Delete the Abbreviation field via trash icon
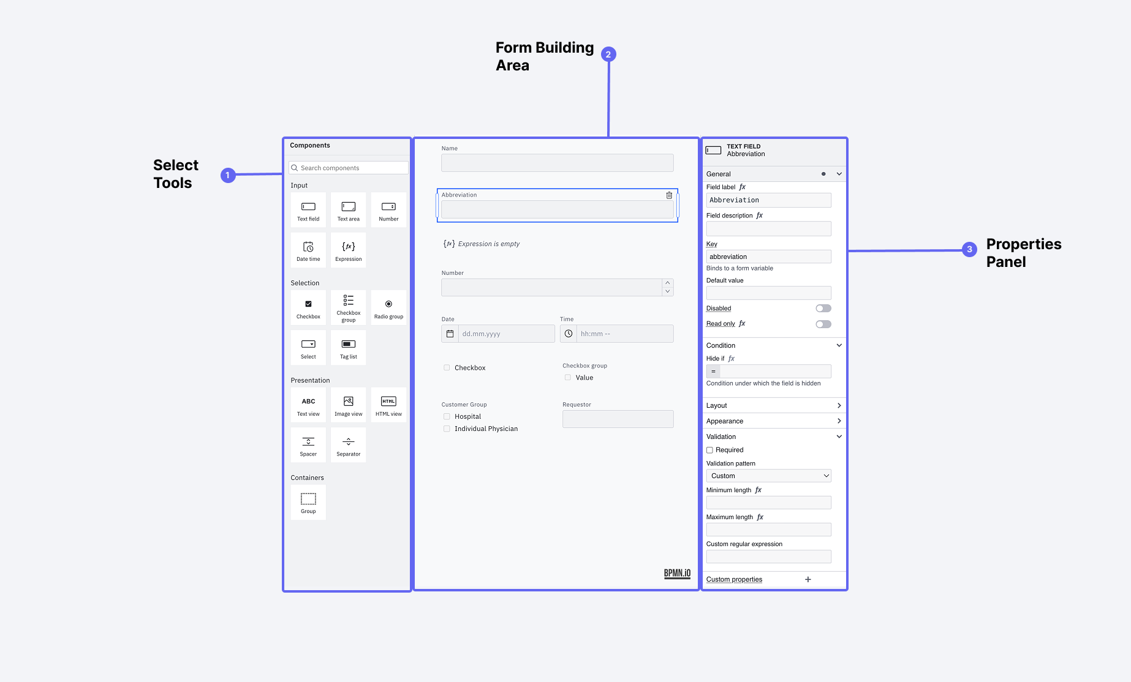Image resolution: width=1131 pixels, height=682 pixels. (668, 195)
